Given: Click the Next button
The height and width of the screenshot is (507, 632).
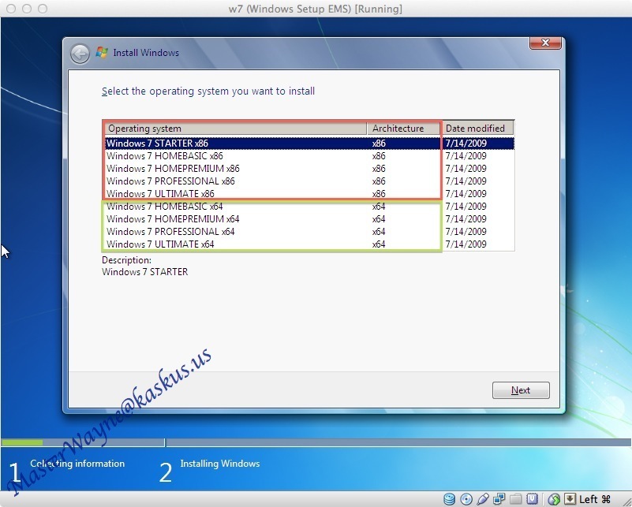Looking at the screenshot, I should 521,390.
